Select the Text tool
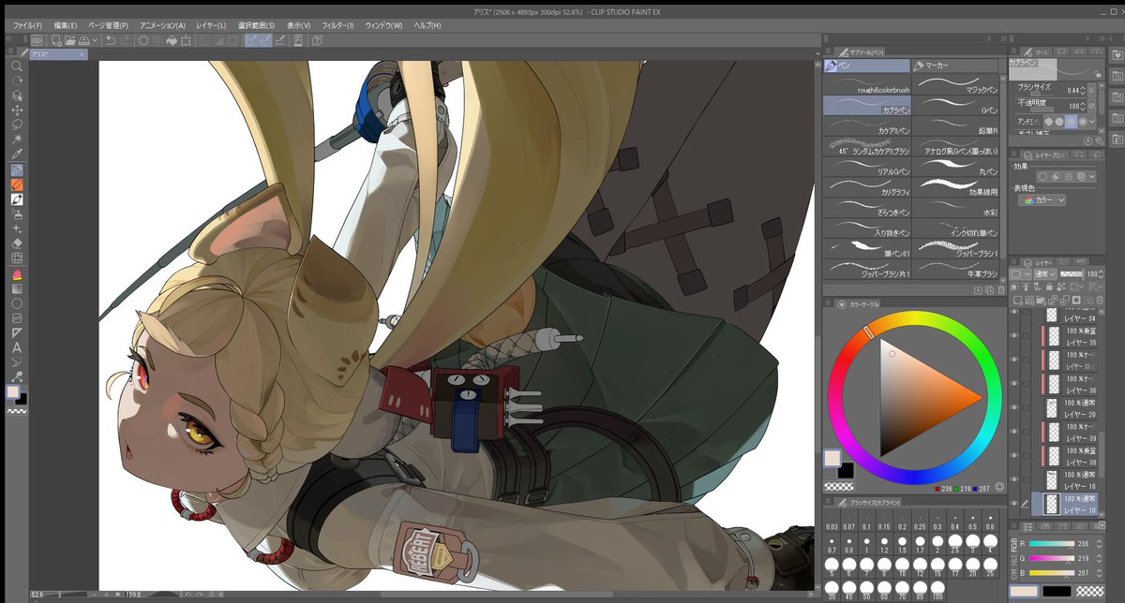The height and width of the screenshot is (603, 1125). coord(16,347)
